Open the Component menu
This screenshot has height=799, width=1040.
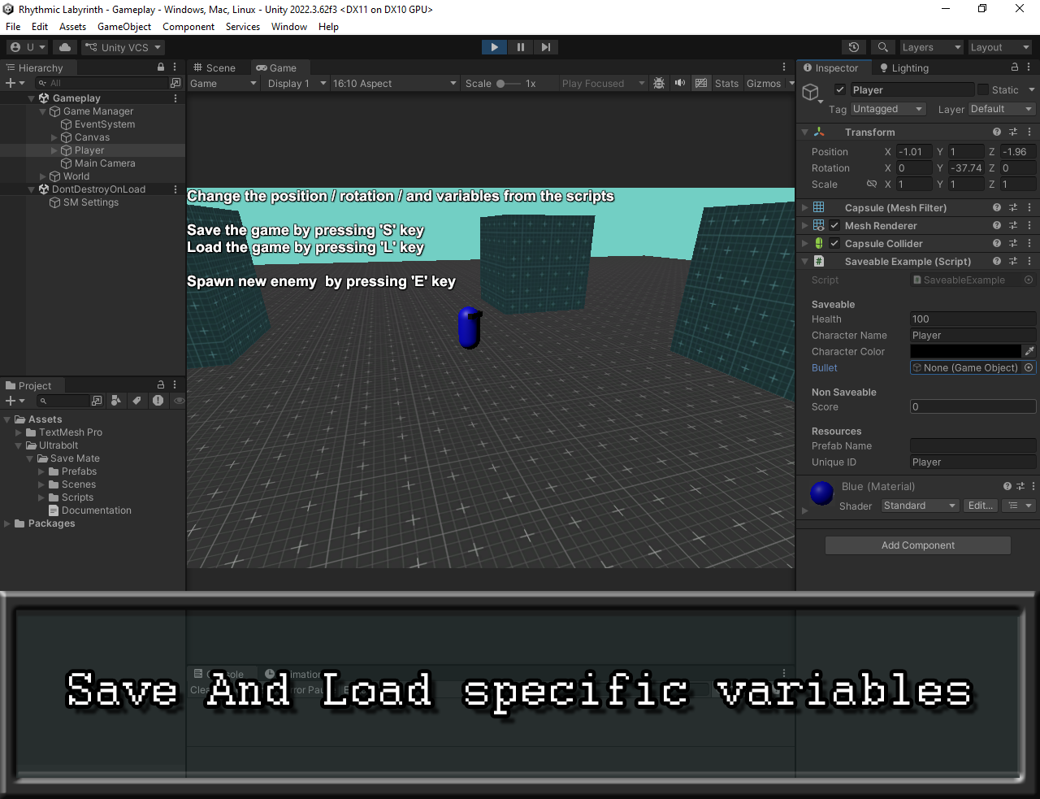click(x=188, y=27)
